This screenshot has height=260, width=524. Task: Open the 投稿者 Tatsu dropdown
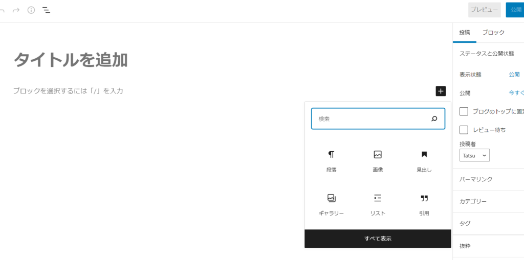(474, 155)
